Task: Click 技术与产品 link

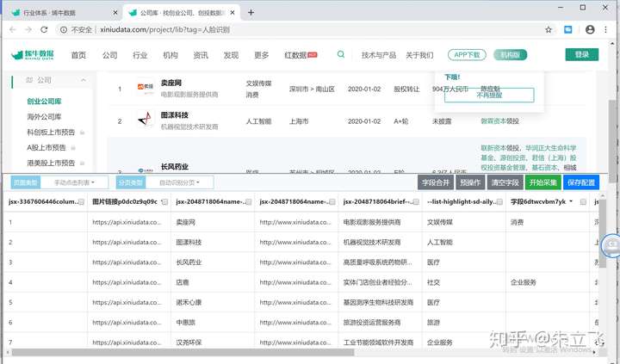Action: (378, 55)
